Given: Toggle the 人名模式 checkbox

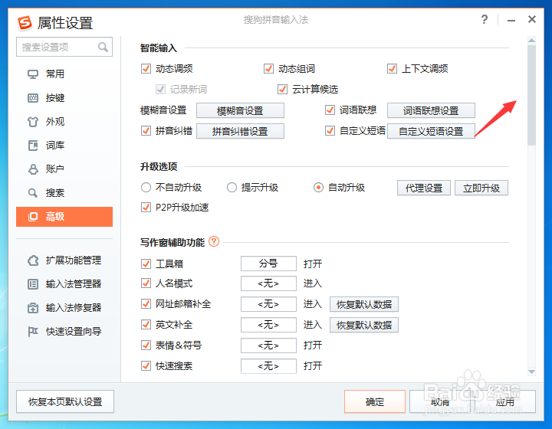Looking at the screenshot, I should click(146, 283).
